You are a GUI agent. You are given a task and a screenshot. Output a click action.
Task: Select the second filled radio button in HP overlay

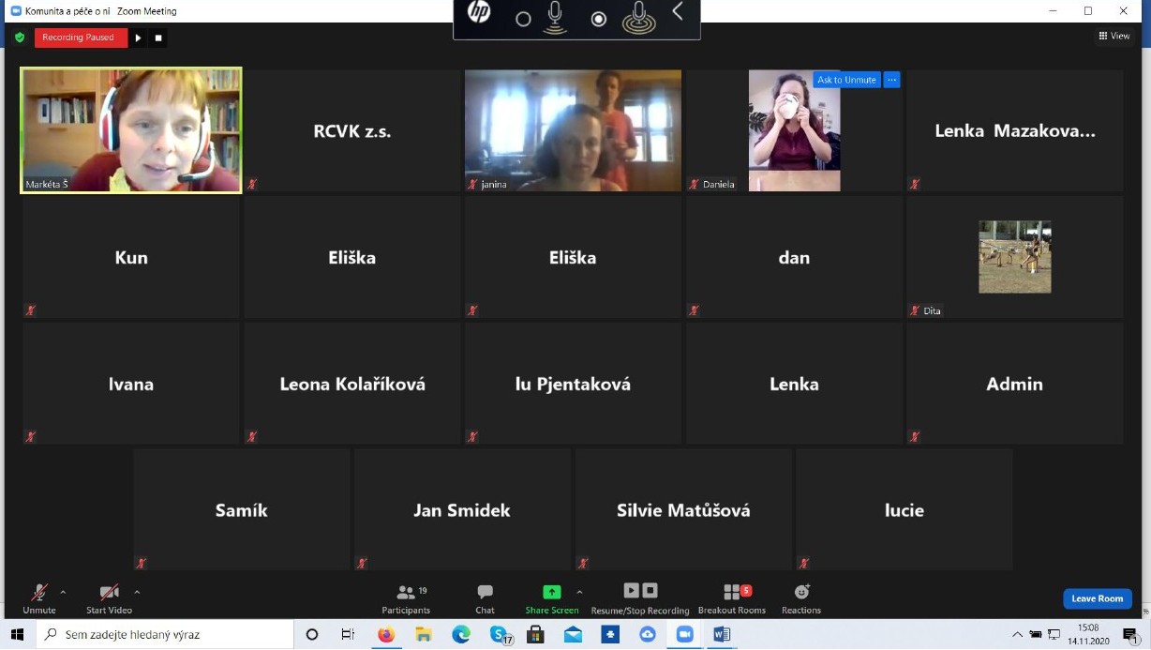click(598, 19)
